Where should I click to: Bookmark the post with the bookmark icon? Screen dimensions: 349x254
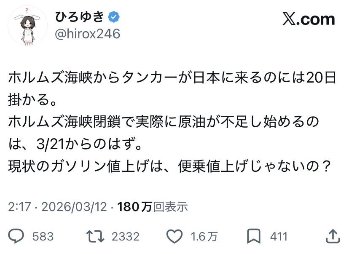(254, 236)
